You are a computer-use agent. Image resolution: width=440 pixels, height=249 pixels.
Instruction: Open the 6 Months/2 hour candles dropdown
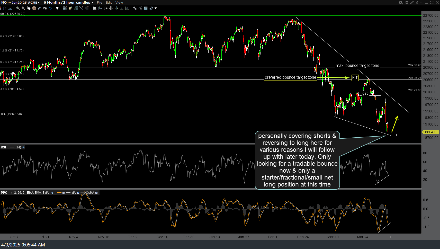(93, 2)
